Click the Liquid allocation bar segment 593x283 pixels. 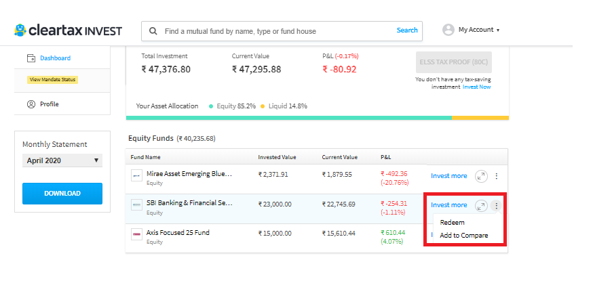480,118
